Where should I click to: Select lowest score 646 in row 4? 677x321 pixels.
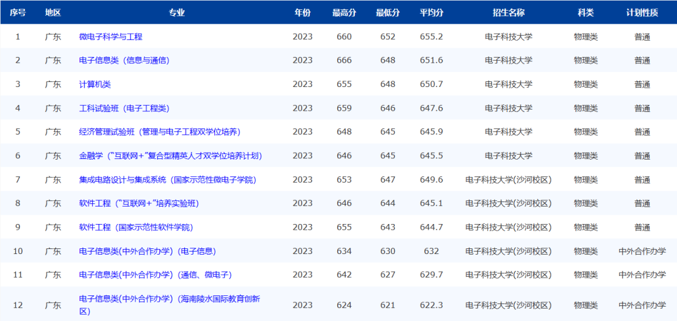pos(388,108)
